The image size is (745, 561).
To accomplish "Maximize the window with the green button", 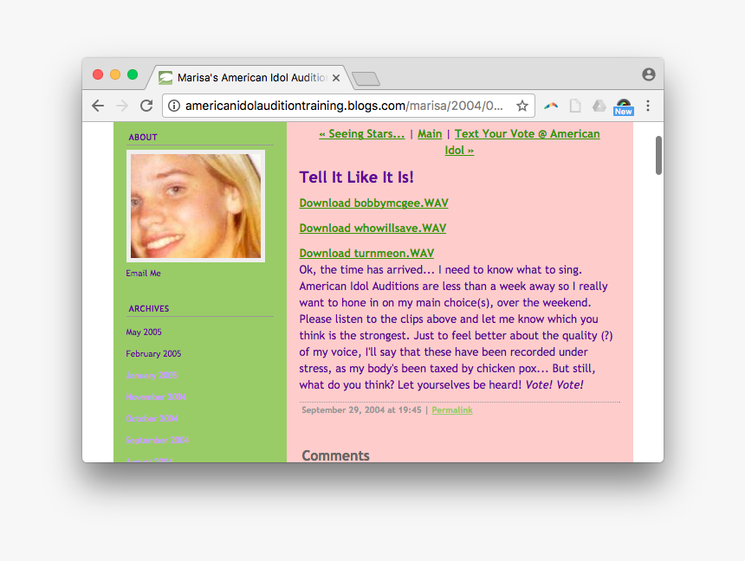I will 133,74.
